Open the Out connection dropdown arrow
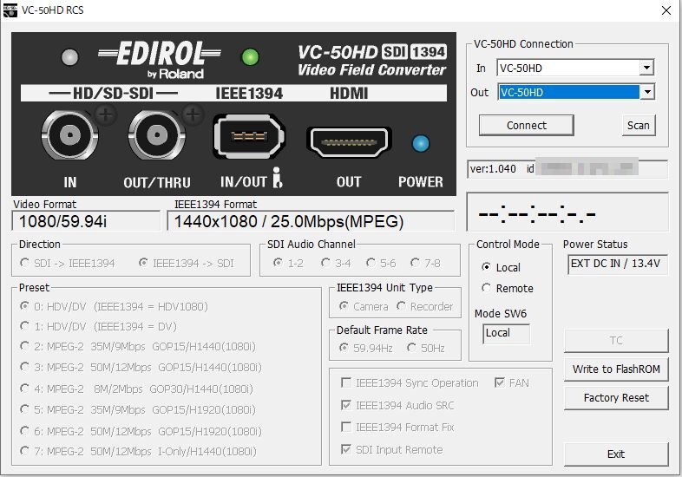 pyautogui.click(x=647, y=92)
